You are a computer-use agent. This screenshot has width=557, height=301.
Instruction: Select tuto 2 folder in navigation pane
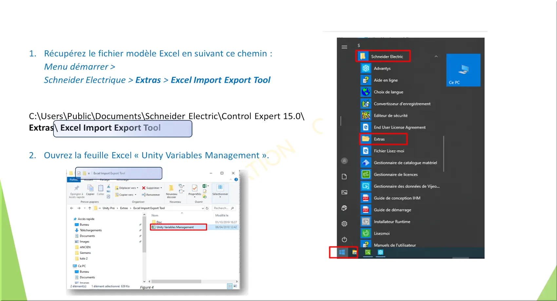coord(82,258)
